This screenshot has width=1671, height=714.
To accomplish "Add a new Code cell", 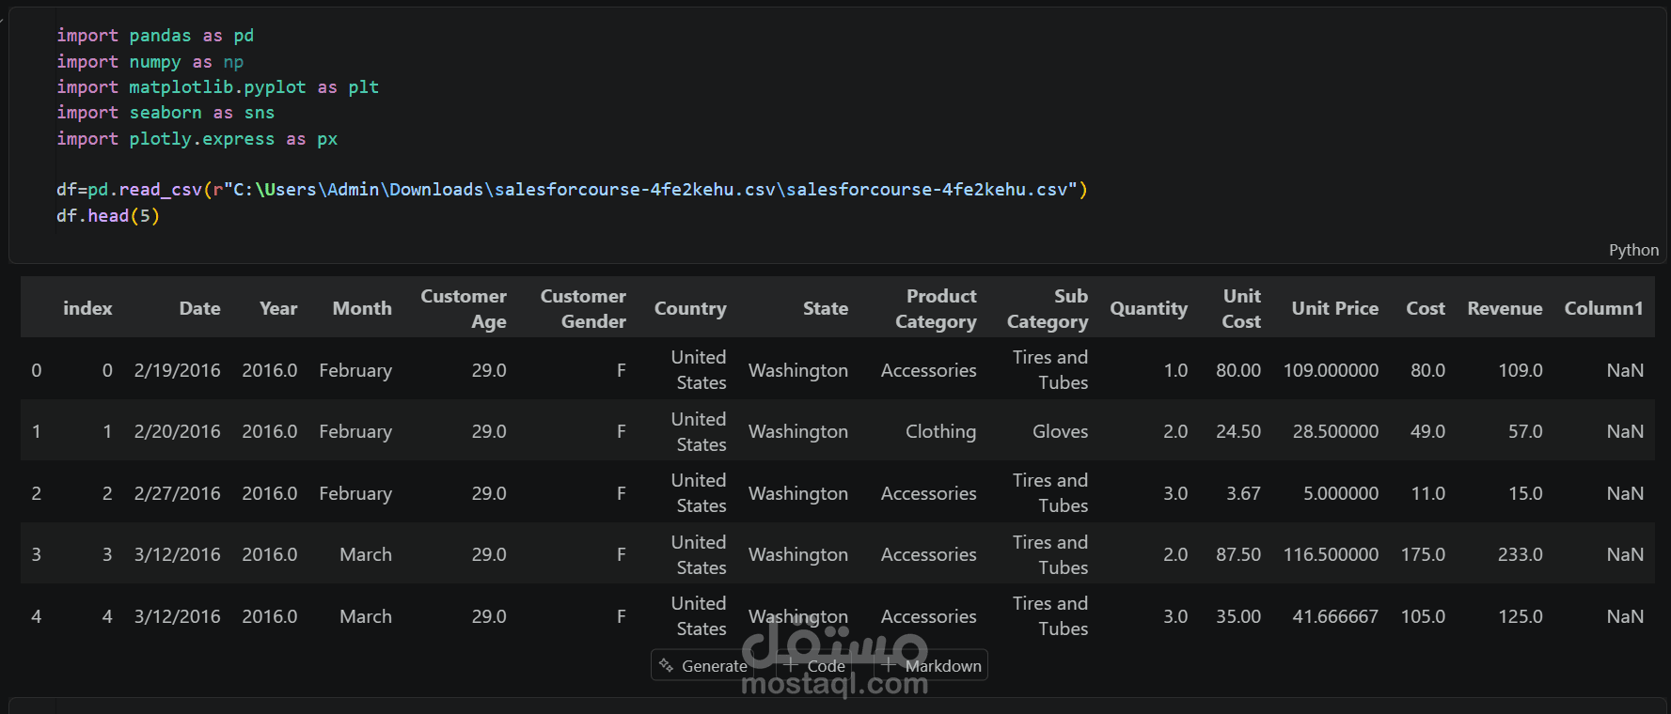I will click(x=816, y=665).
